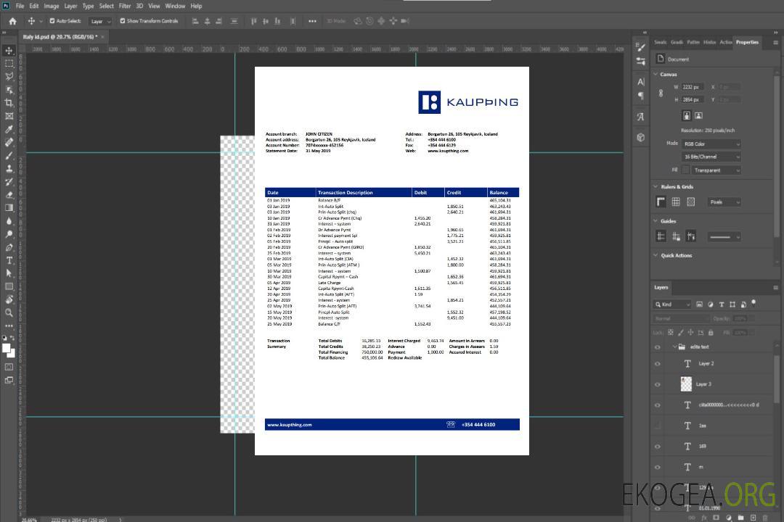Select the Eraser tool

pyautogui.click(x=9, y=195)
